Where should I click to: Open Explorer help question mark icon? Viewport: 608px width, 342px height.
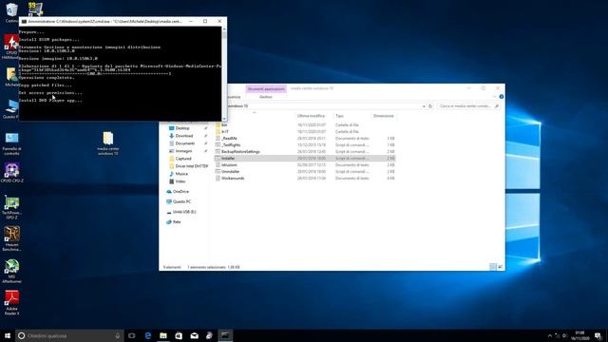point(502,97)
